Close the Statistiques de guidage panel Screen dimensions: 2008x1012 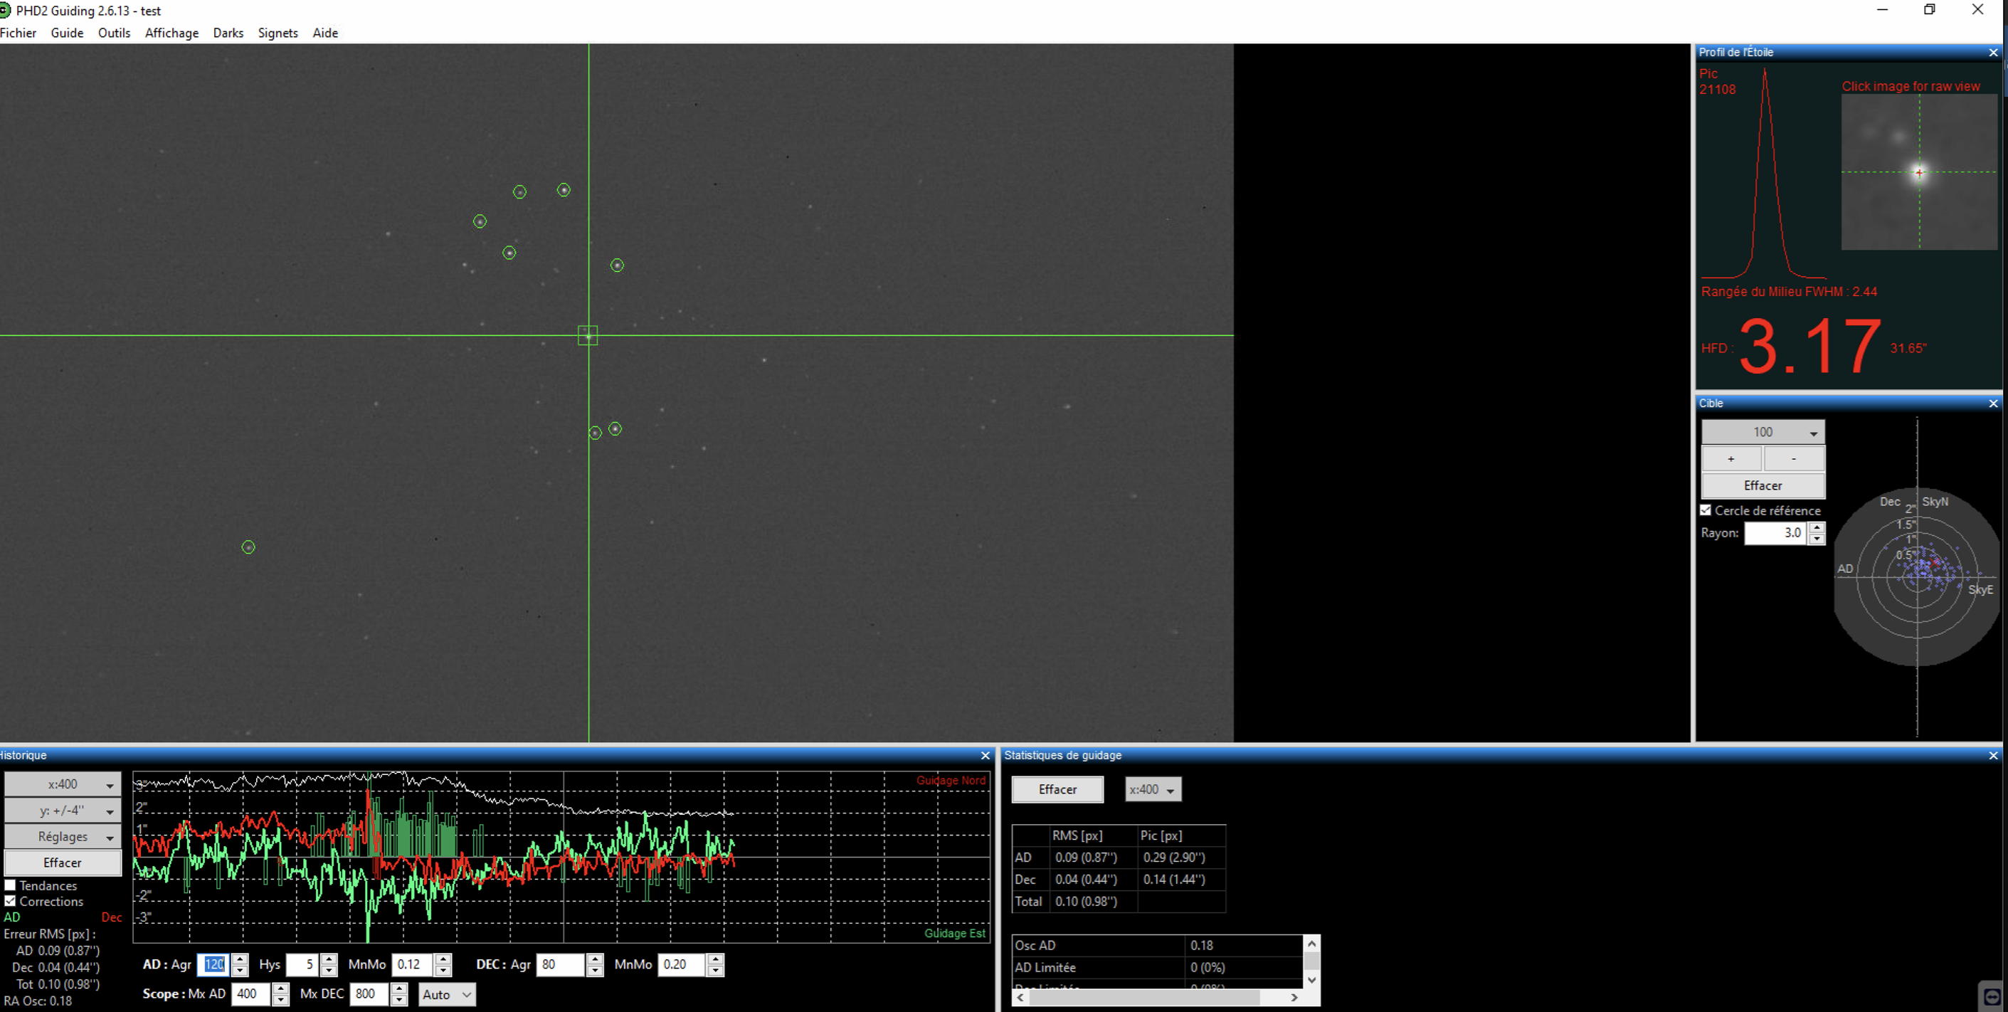click(1993, 756)
